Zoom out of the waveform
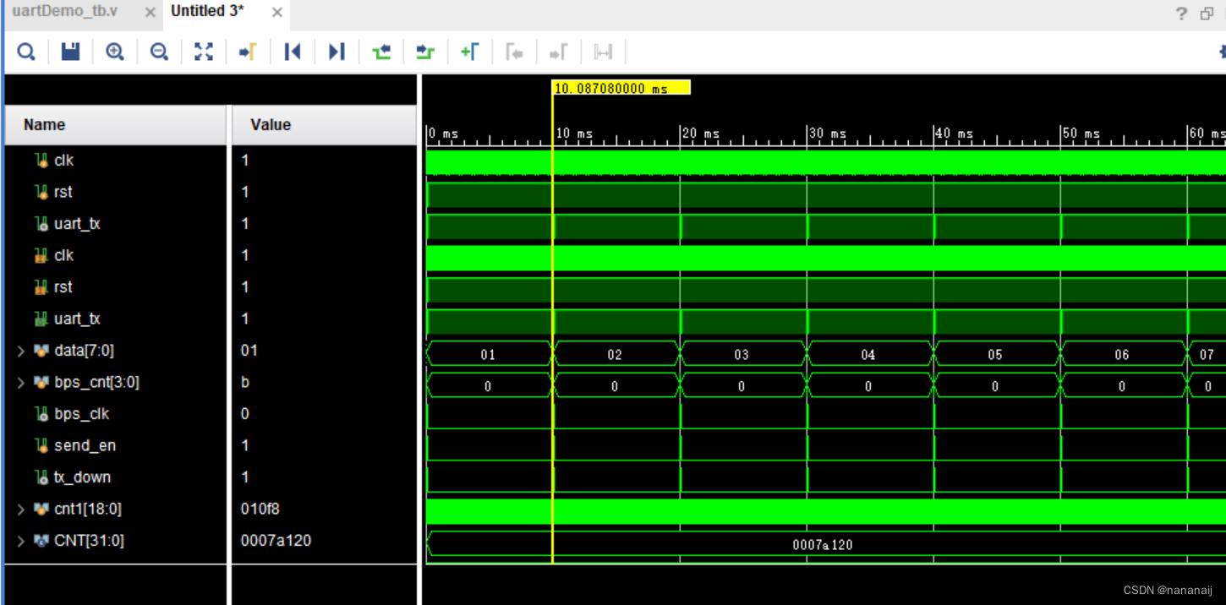 point(159,52)
